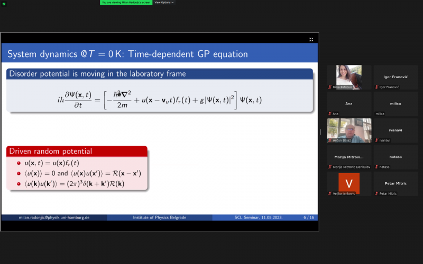Image resolution: width=423 pixels, height=264 pixels.
Task: Click muted microphone icon on ivanavi's tile
Action: point(376,140)
